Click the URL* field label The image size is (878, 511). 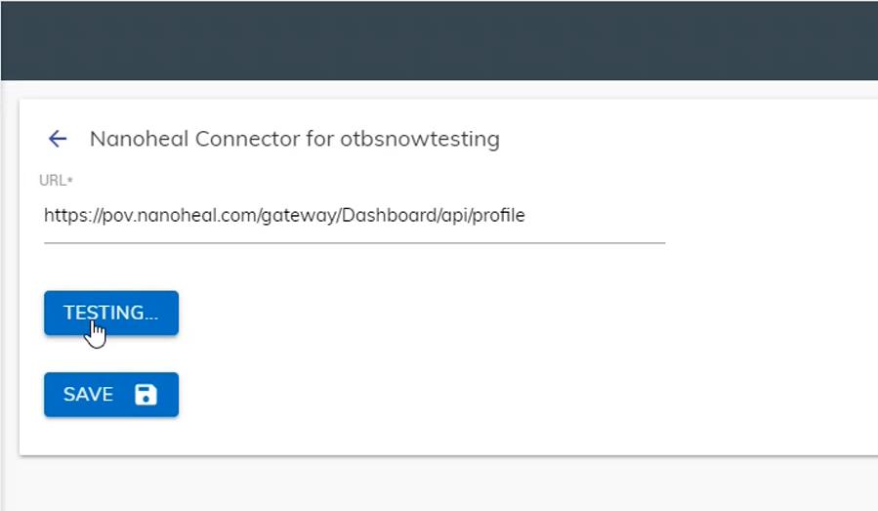pos(57,181)
